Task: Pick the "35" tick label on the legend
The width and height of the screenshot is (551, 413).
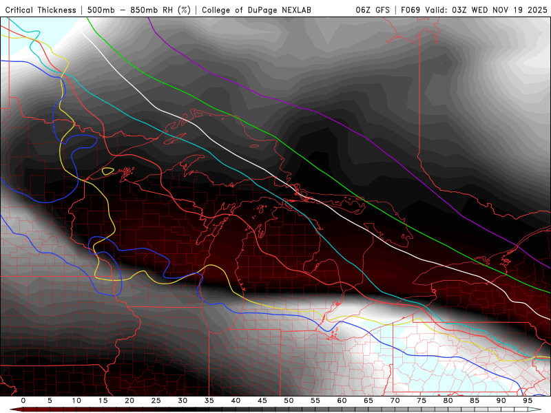Action: (209, 401)
